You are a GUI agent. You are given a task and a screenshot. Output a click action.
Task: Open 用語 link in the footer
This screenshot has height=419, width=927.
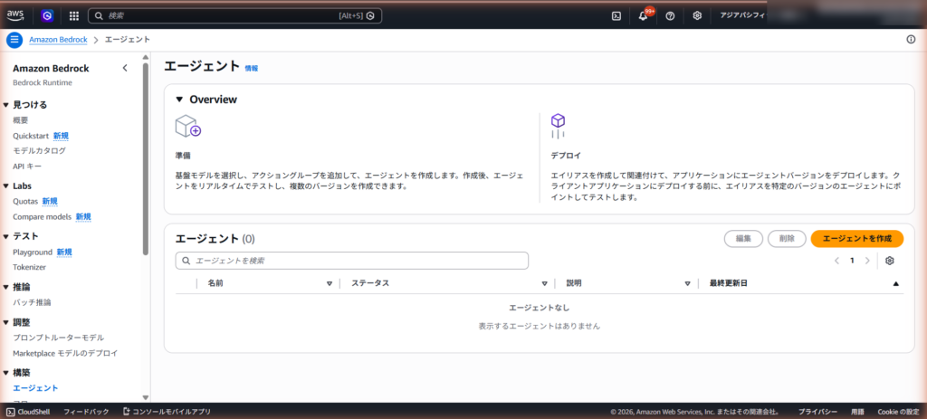(858, 412)
